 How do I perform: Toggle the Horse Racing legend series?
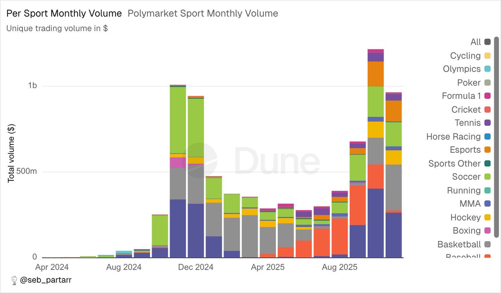point(458,136)
